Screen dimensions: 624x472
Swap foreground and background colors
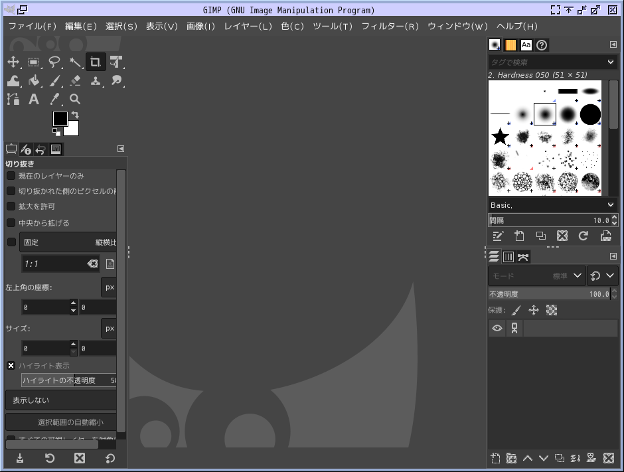75,115
